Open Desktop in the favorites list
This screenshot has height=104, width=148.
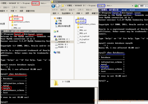tap(59, 23)
